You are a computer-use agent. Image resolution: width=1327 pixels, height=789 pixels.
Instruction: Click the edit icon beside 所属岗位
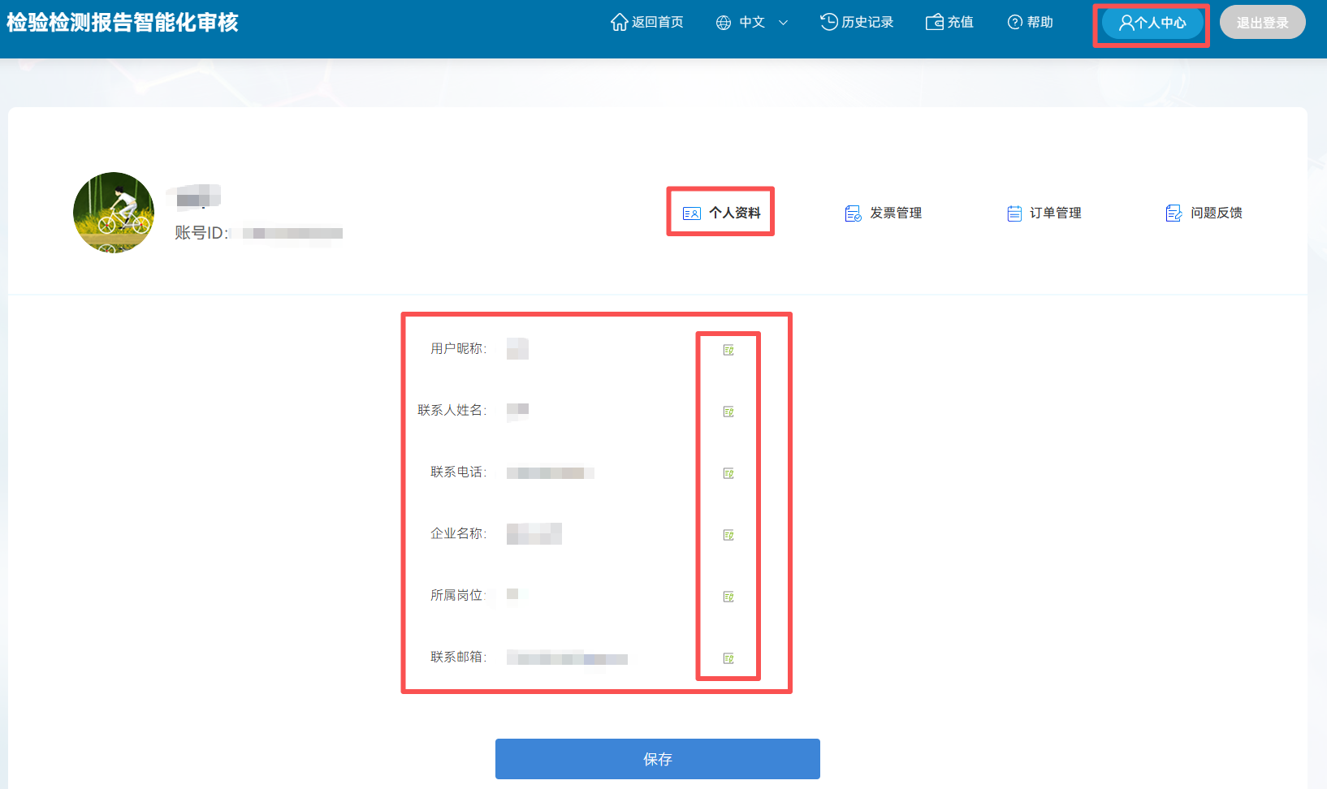tap(728, 597)
